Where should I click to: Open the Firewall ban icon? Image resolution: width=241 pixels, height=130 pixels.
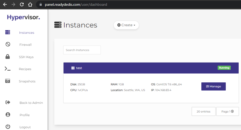(x=8, y=44)
